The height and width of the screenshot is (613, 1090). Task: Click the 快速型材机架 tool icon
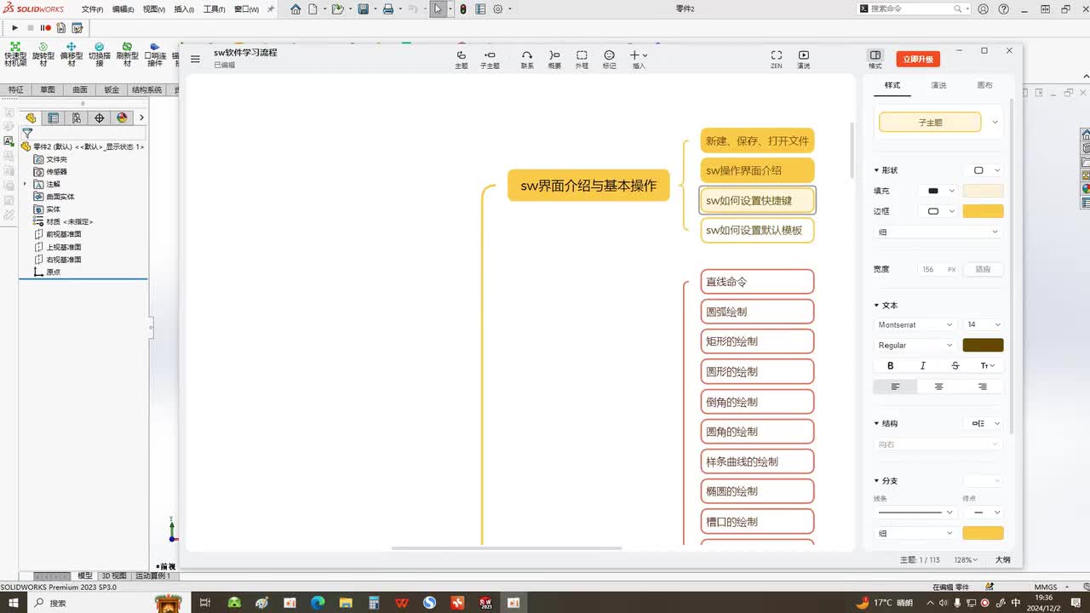(14, 54)
